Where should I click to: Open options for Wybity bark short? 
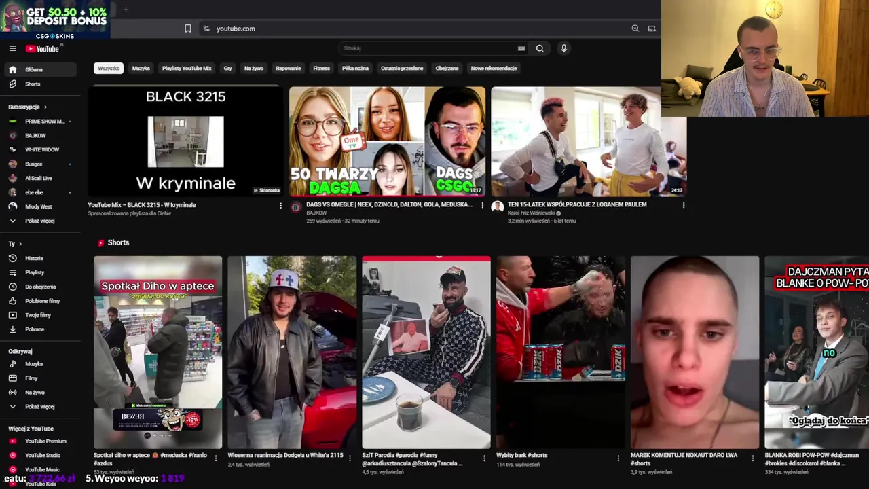click(x=618, y=458)
